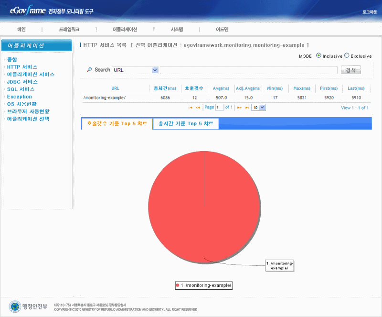Click the previous page pager icon
Screen dimensions: 382x317
[198, 108]
